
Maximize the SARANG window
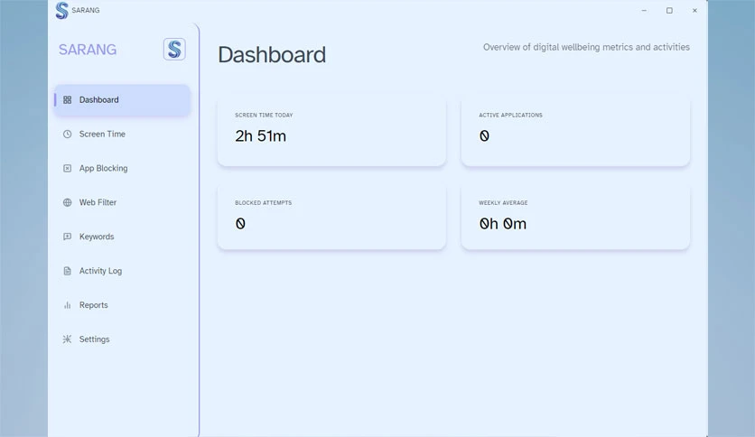point(669,10)
